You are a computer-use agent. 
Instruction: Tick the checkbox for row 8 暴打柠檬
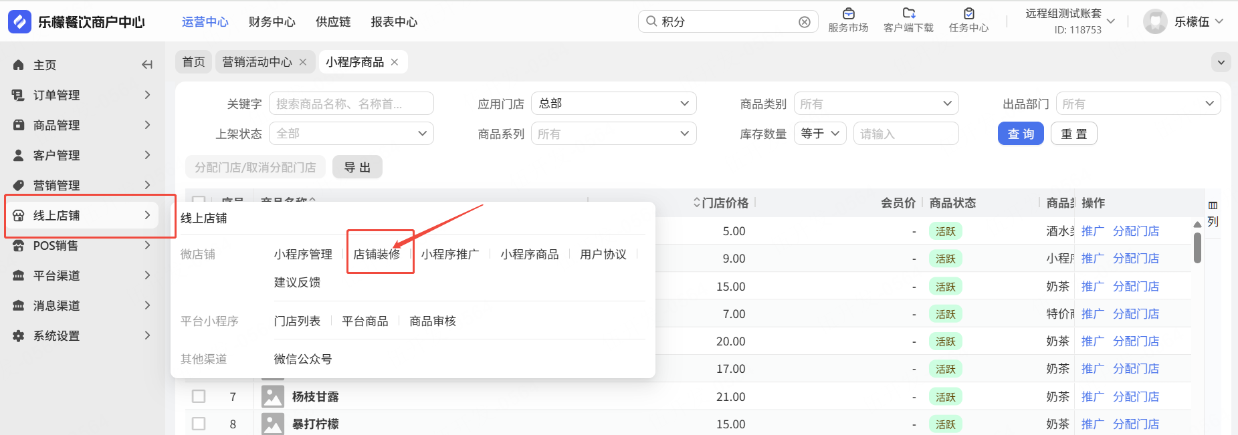click(199, 424)
